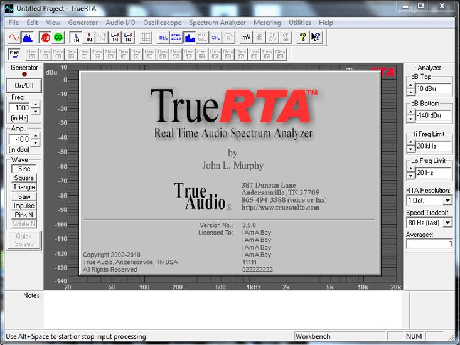Toggle the bar graph display icon
The image size is (460, 345).
(x=190, y=38)
